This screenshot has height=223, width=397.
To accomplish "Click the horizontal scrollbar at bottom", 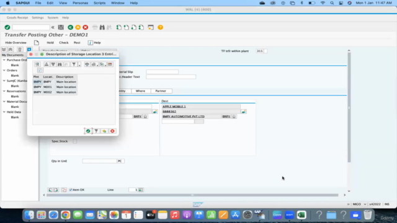I will coord(192,195).
